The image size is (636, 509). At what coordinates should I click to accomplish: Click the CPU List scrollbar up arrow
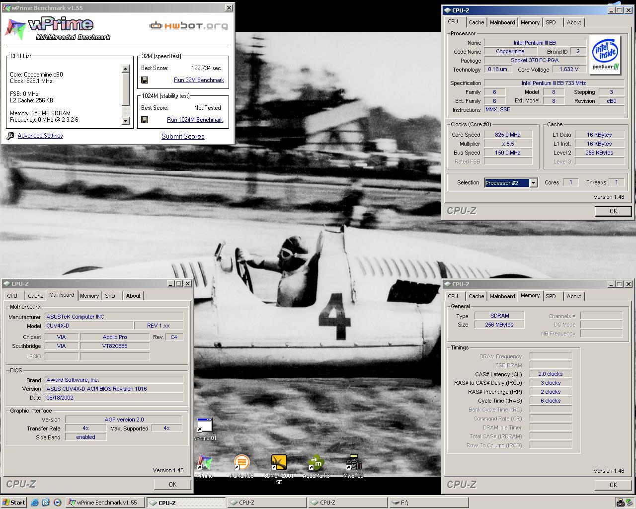click(126, 69)
